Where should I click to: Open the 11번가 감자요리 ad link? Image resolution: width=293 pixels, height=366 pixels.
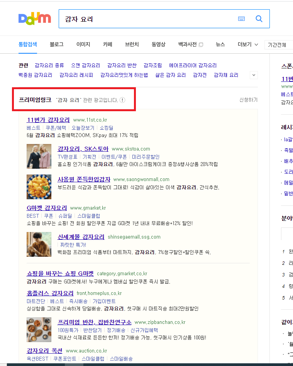pos(48,120)
